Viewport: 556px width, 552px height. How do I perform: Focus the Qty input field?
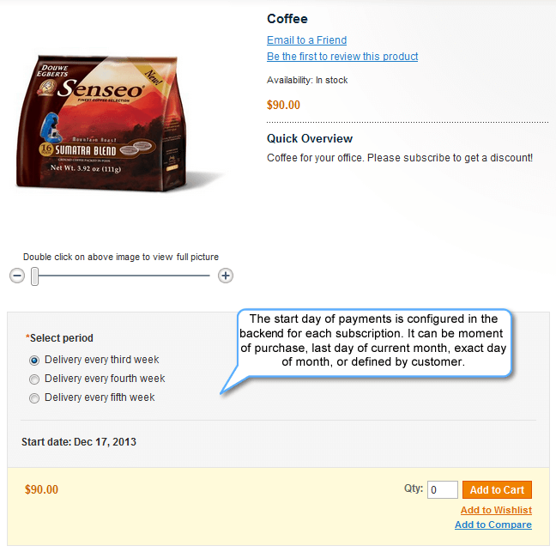(442, 489)
